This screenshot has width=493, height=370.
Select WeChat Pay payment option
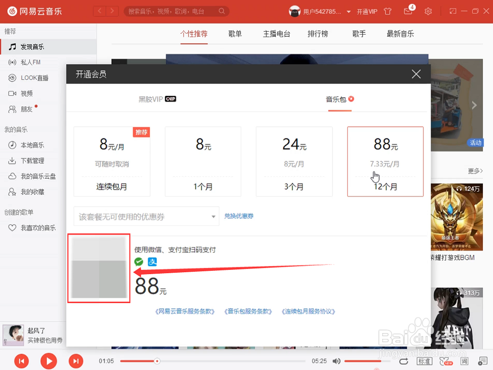pyautogui.click(x=139, y=262)
